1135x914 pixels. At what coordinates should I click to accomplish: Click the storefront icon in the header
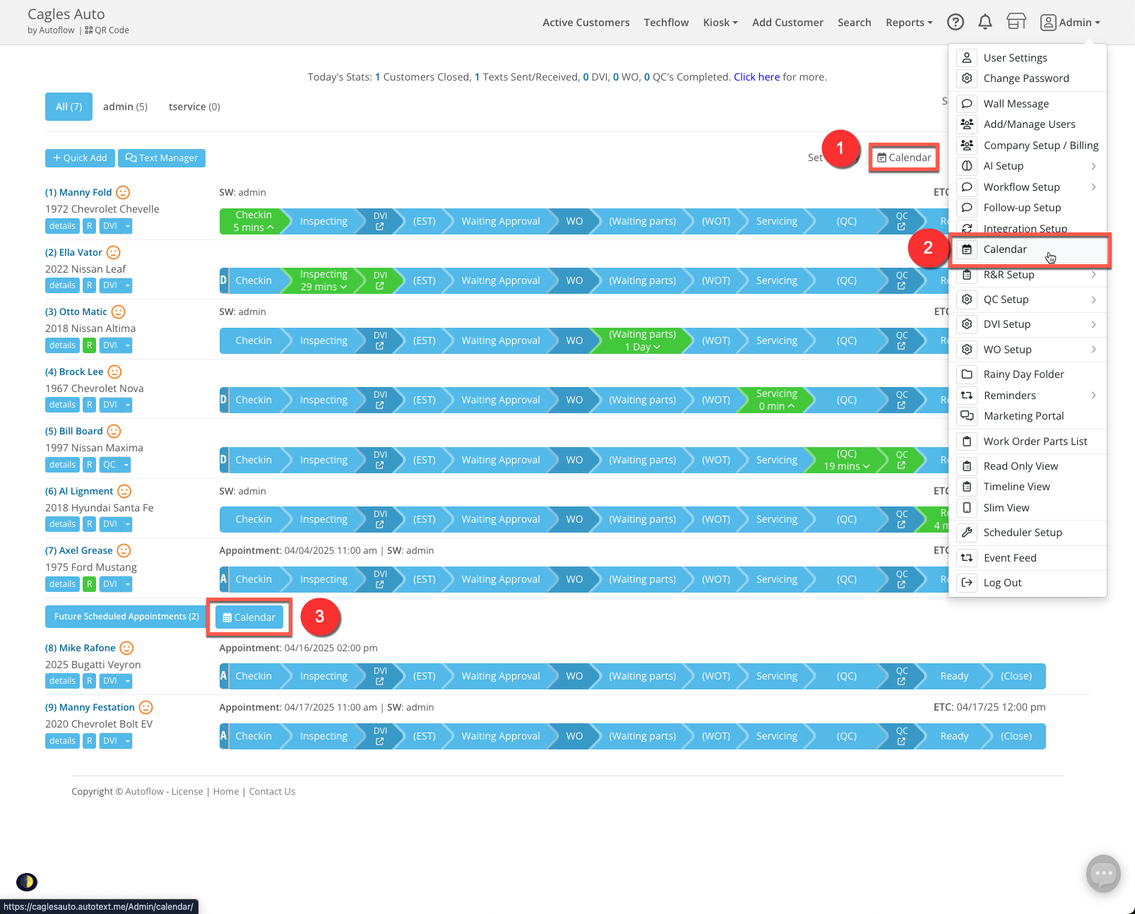(x=1016, y=23)
